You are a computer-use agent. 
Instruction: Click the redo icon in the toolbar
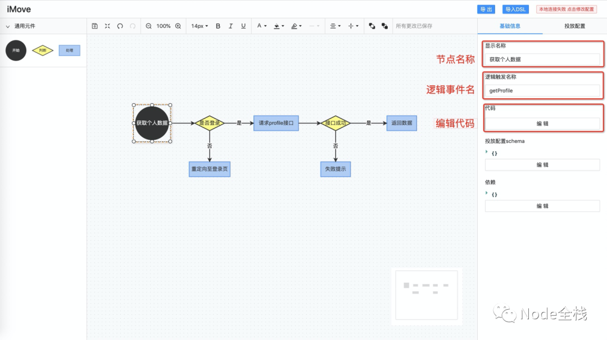tap(132, 26)
